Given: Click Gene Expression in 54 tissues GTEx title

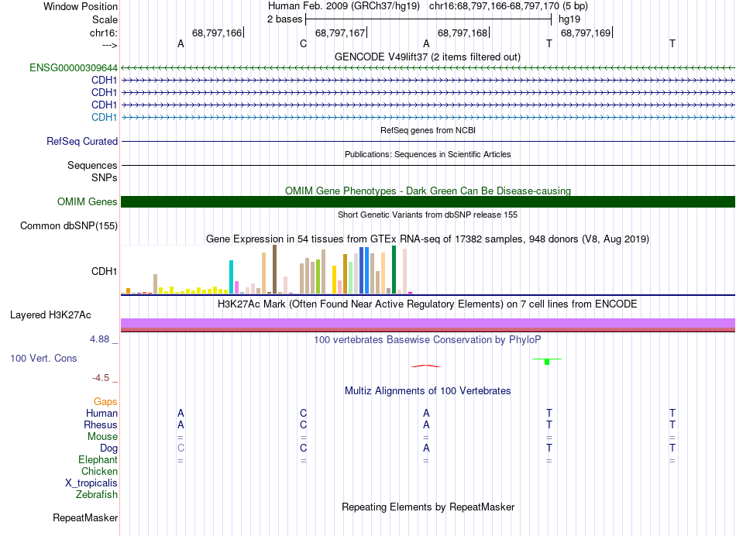Looking at the screenshot, I should point(428,239).
